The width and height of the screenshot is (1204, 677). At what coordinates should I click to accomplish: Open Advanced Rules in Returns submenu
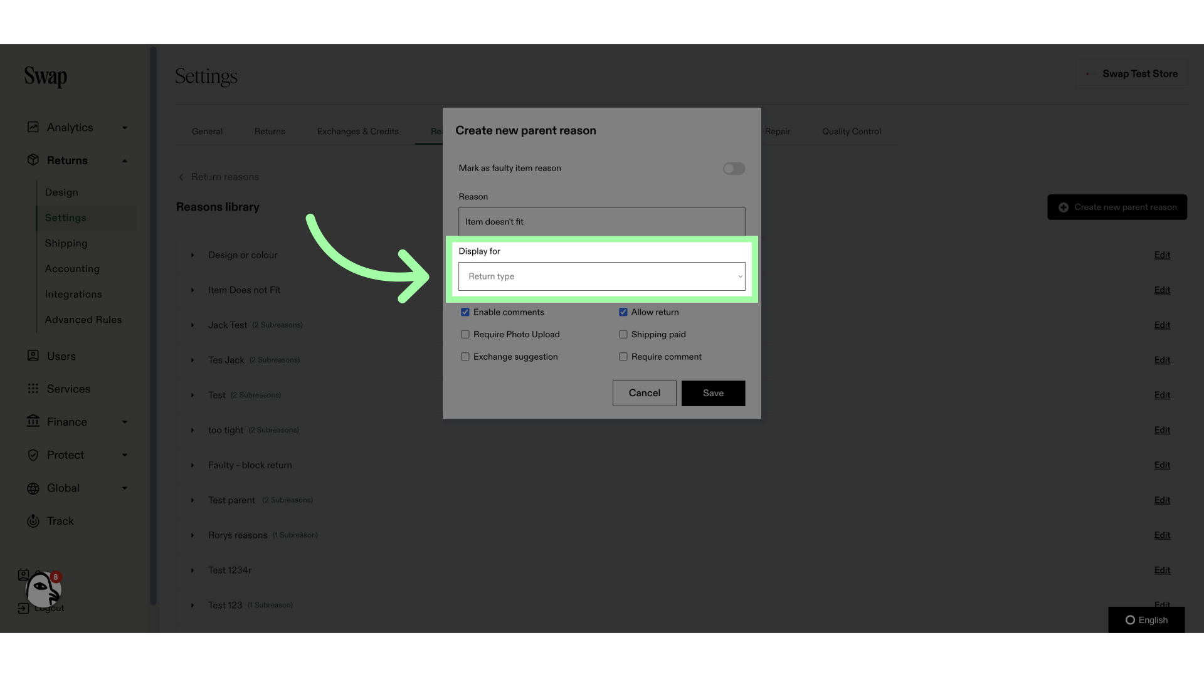[83, 320]
